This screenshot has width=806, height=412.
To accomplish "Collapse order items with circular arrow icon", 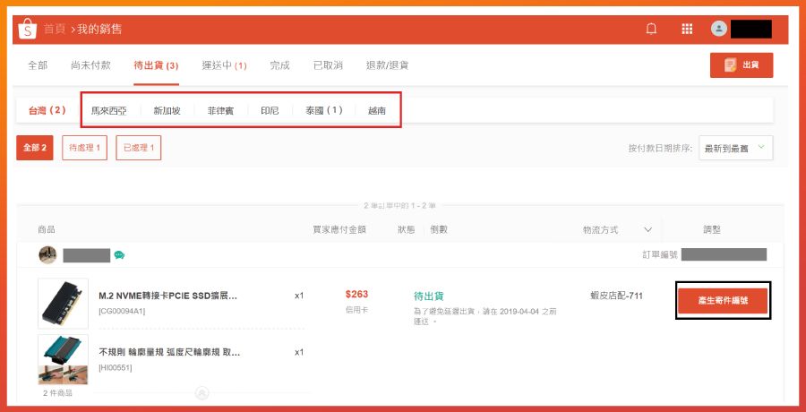I will tap(202, 393).
